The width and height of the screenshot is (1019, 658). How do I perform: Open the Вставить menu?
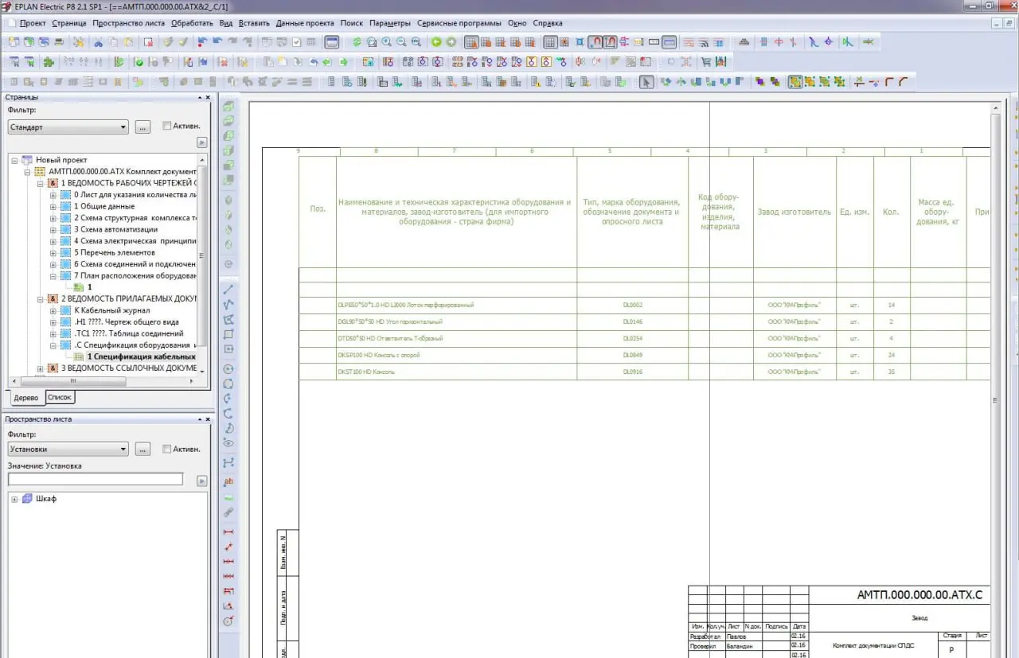(254, 23)
